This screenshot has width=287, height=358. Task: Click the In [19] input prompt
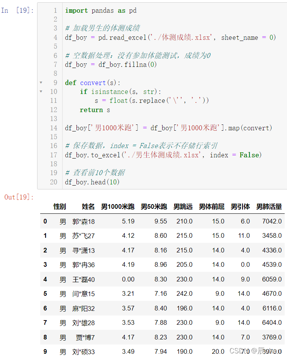[17, 10]
